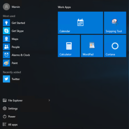
Task: Open the Get Started lightbulb icon
Action: coord(6,23)
